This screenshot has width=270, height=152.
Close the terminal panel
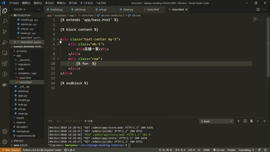265,121
